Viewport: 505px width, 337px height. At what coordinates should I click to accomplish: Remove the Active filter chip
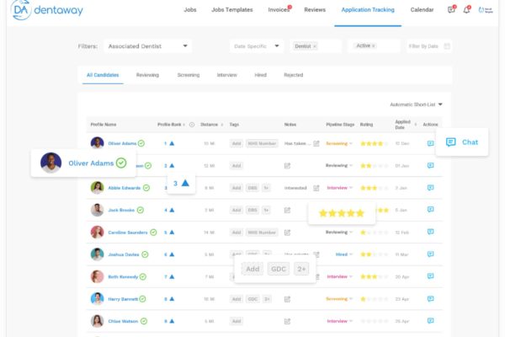tap(373, 45)
